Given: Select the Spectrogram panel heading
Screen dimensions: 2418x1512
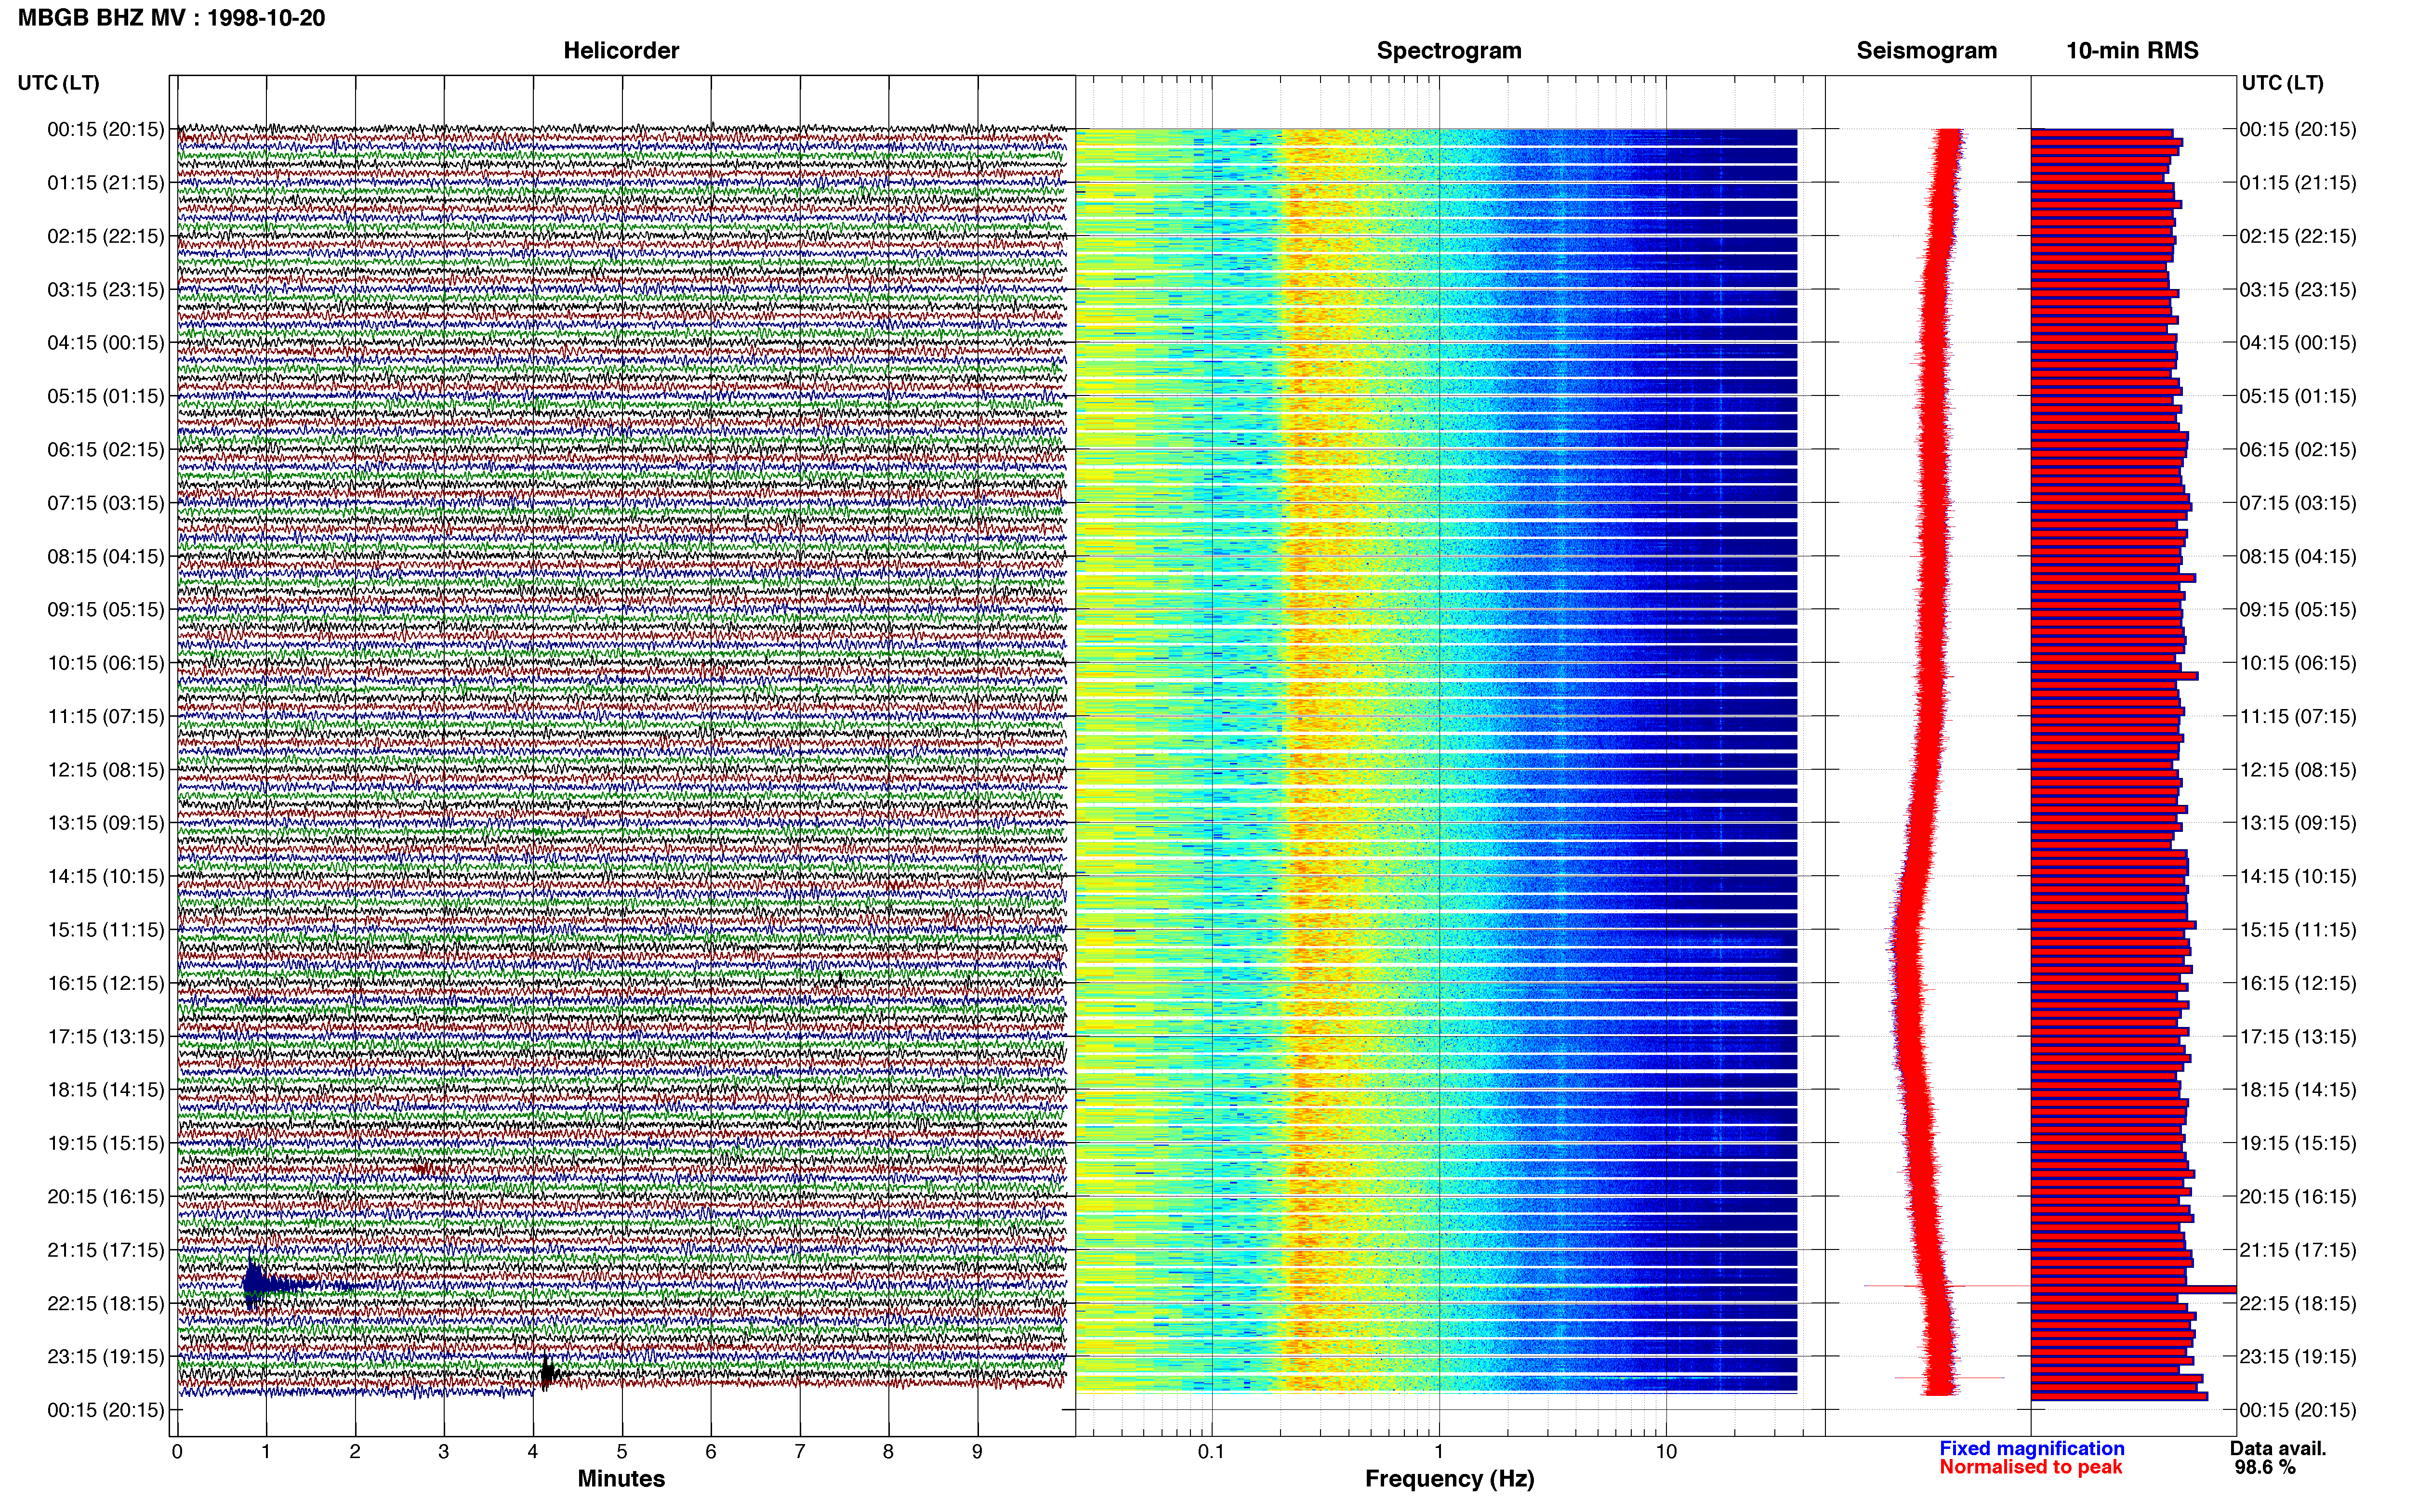Looking at the screenshot, I should coord(1449,51).
